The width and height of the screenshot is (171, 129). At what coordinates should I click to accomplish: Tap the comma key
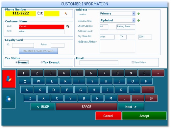pos(124,98)
